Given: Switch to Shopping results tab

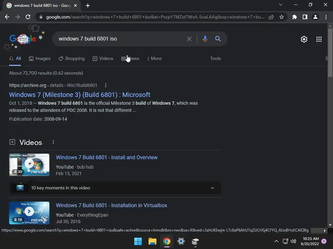Looking at the screenshot, I should click(x=72, y=58).
